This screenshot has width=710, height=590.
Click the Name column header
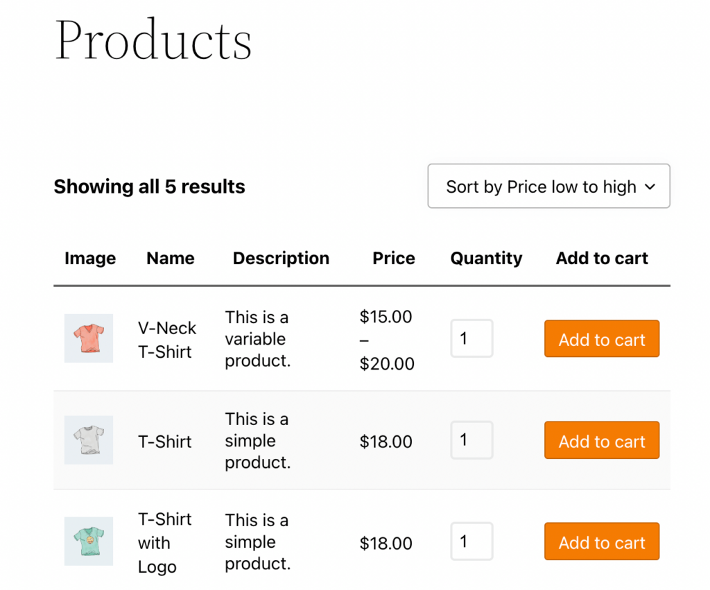point(170,258)
